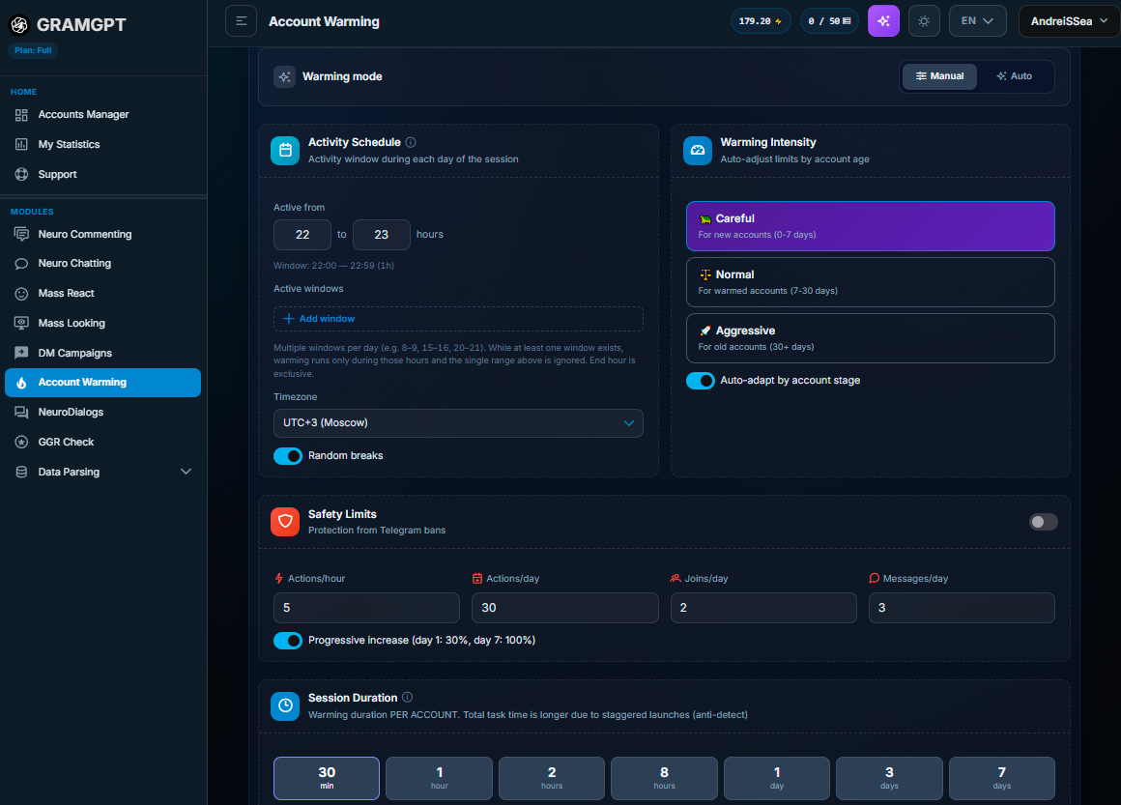The width and height of the screenshot is (1121, 805).
Task: Toggle the Random breaks switch
Action: click(x=288, y=456)
